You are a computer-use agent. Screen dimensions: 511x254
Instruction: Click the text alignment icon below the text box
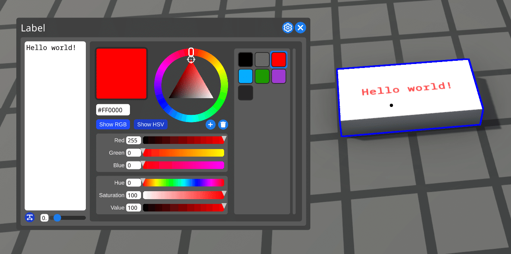coord(30,217)
